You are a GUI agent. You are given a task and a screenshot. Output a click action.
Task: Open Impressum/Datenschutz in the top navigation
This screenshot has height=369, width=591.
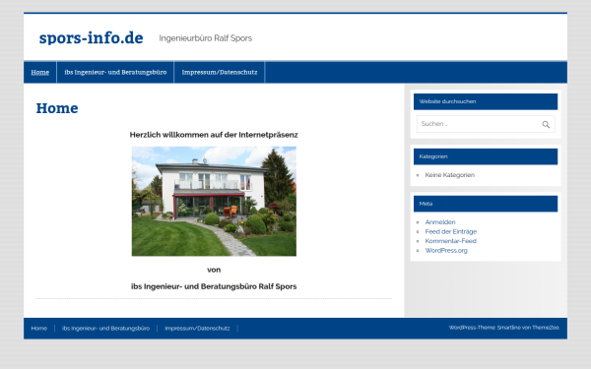click(220, 72)
